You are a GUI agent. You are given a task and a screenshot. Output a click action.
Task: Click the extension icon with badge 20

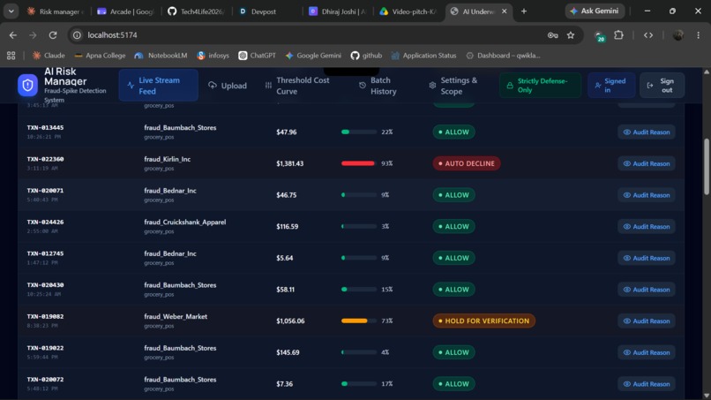pos(600,36)
